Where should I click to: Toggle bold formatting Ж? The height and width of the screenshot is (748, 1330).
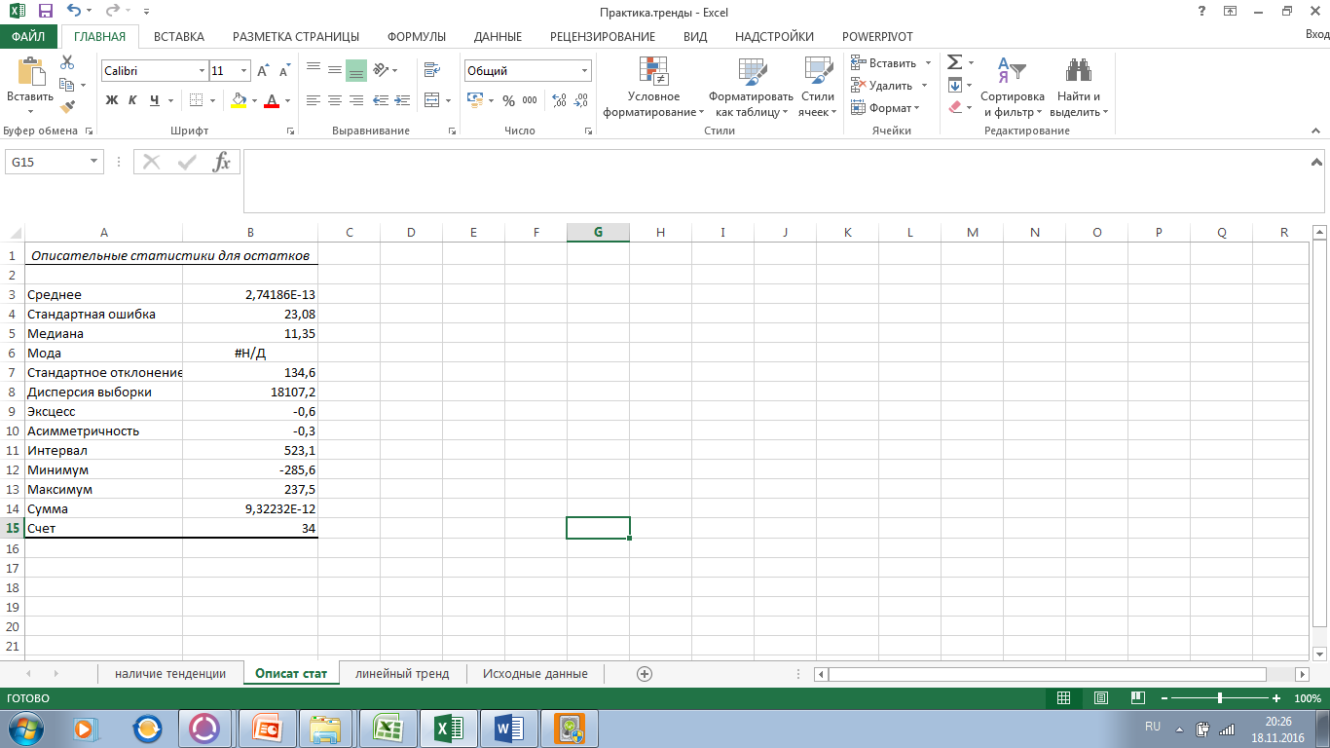click(x=111, y=100)
